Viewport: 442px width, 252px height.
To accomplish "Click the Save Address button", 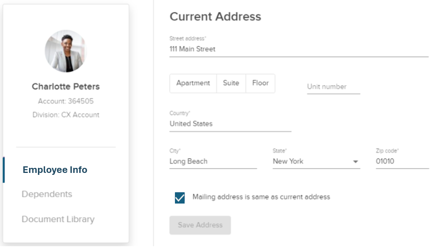I will coord(200,225).
